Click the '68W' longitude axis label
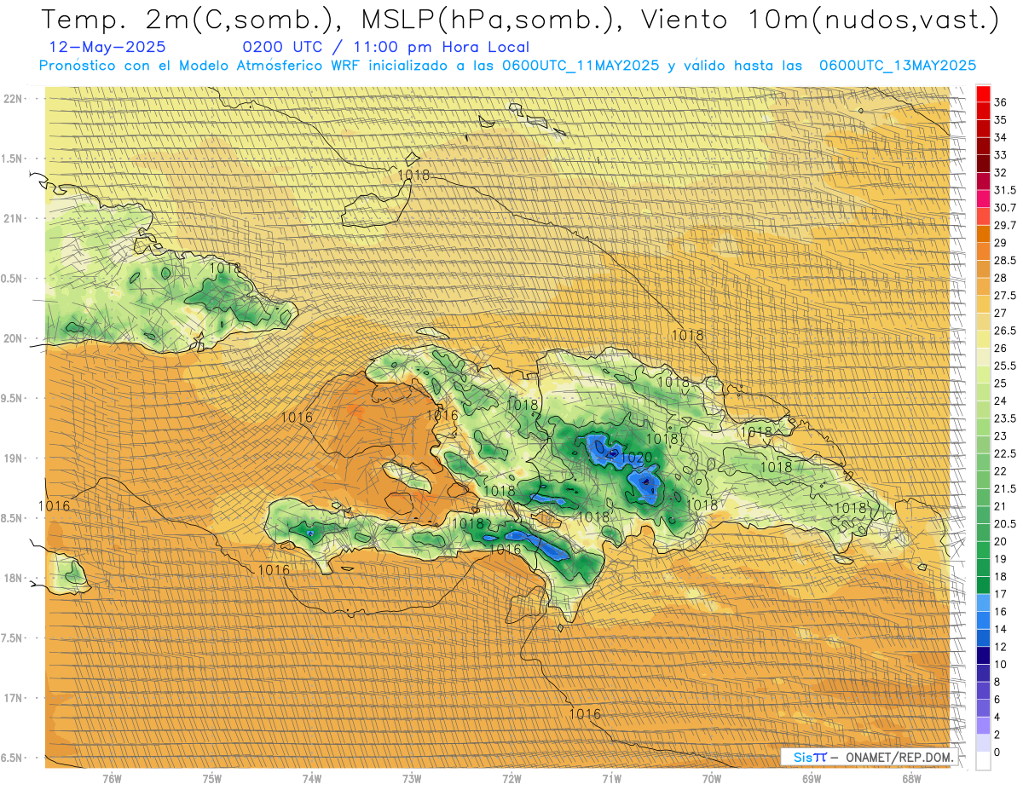The image size is (1023, 790). coord(911,778)
